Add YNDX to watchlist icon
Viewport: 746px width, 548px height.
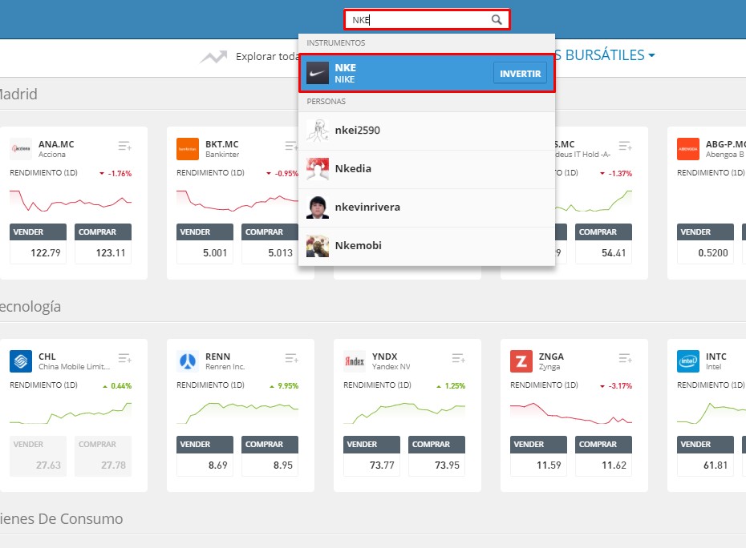pyautogui.click(x=459, y=358)
